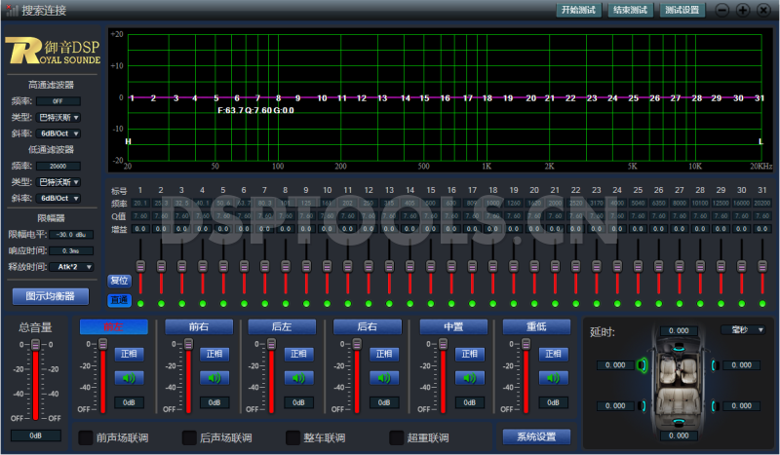Select rear-left speaker icon on car diagram
780x455 pixels.
tap(643, 405)
